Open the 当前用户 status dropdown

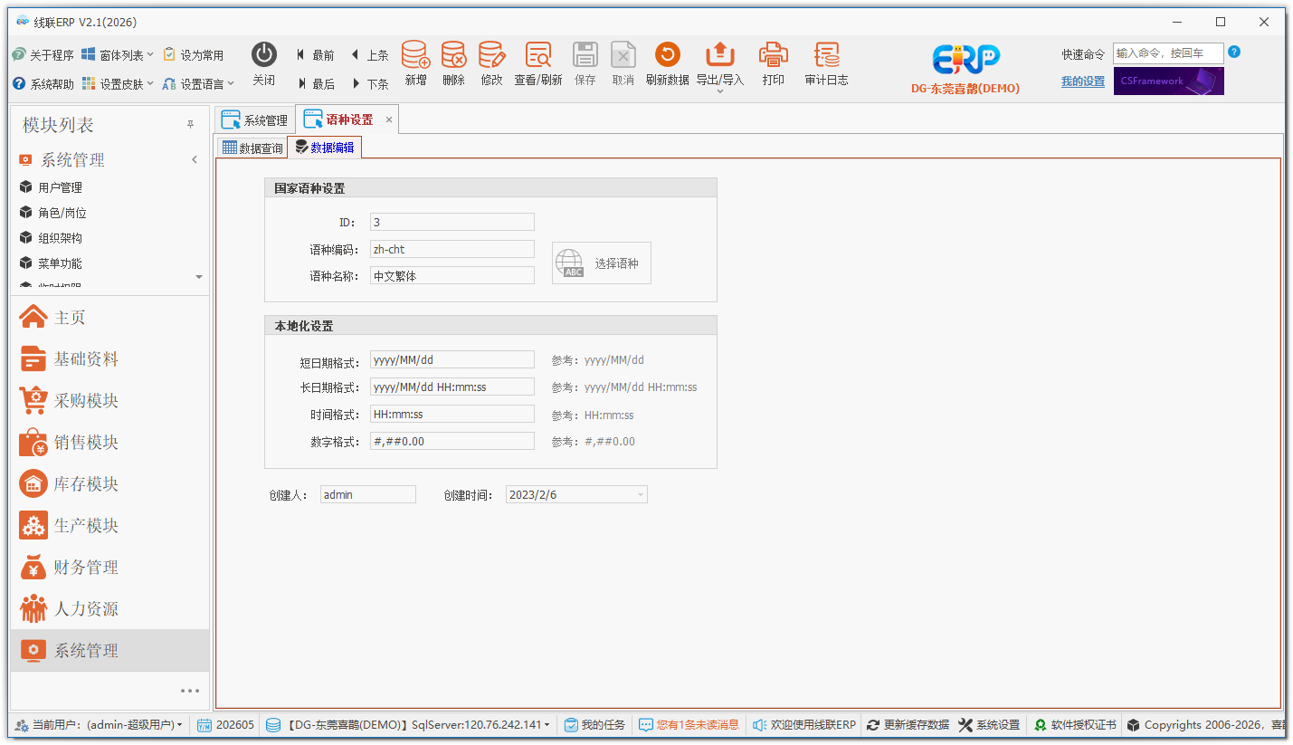coord(99,725)
